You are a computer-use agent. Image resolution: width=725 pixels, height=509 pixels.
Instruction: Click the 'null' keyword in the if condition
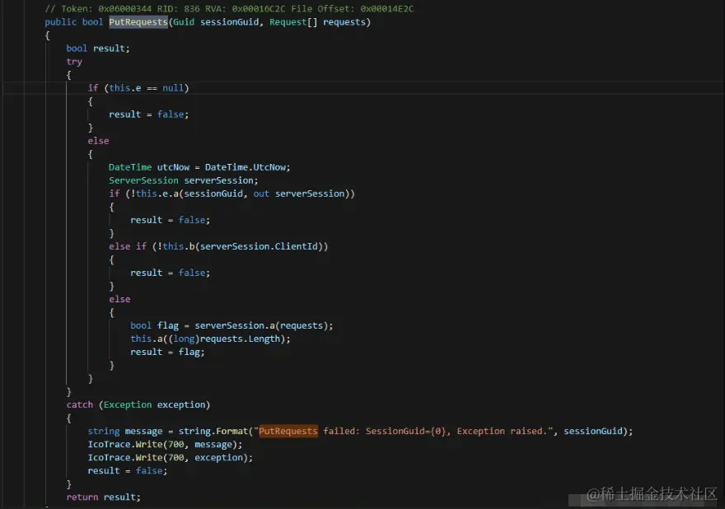point(173,88)
